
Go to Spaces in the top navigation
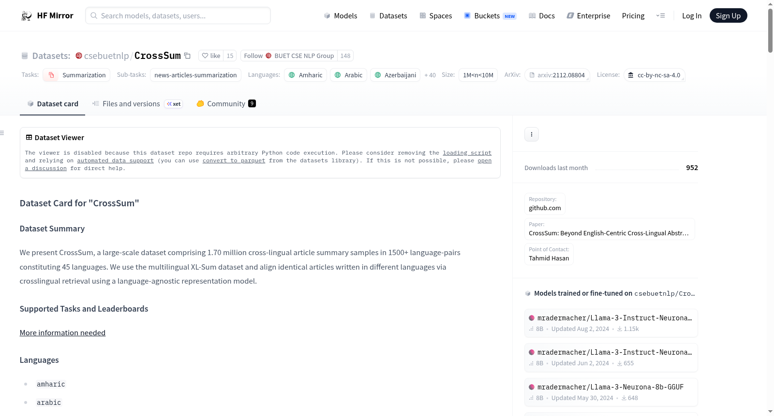(435, 16)
